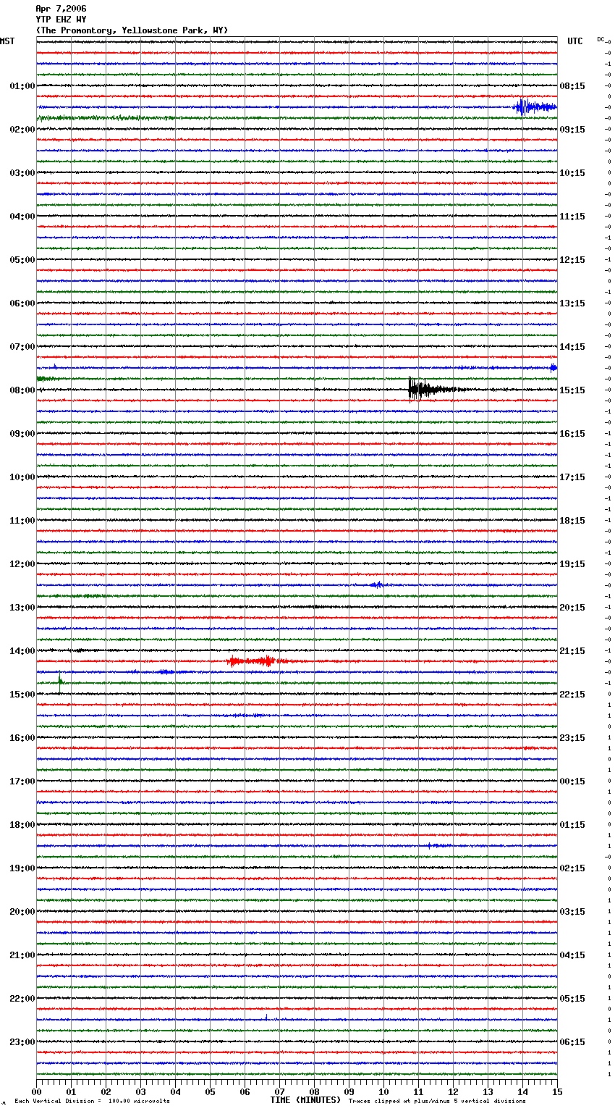Click the 23:15 UTC time label
This screenshot has height=1111, width=615.
572,738
